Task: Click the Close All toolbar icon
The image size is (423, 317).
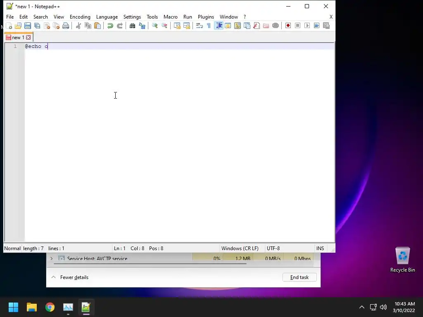Action: (x=56, y=26)
